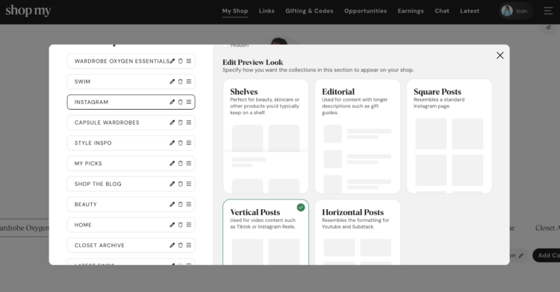Delete the Closet Archive section

click(181, 245)
